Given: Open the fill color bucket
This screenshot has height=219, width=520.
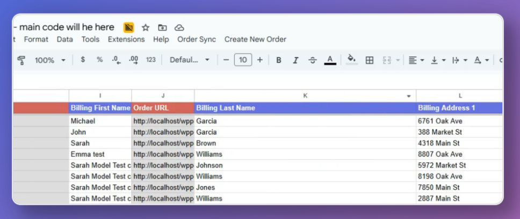Looking at the screenshot, I should click(351, 60).
